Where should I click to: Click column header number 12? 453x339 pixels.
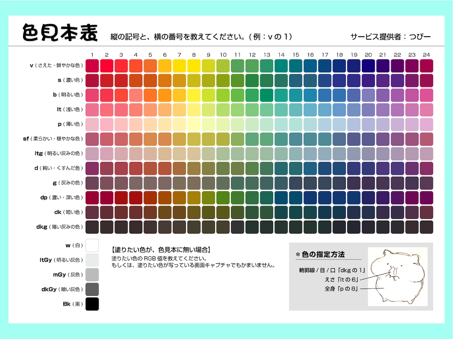(x=252, y=55)
